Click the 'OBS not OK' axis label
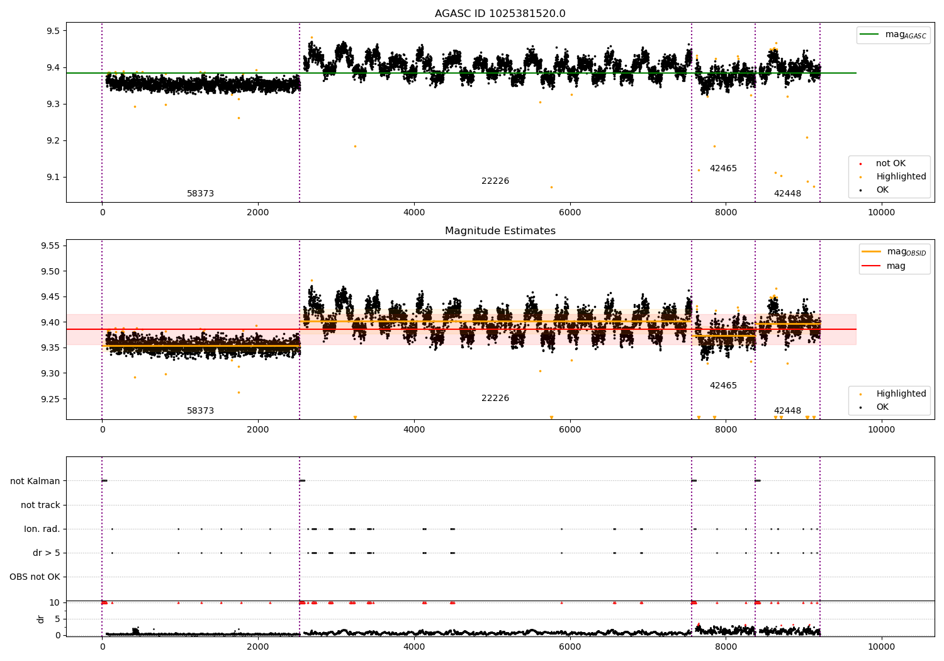 35,577
